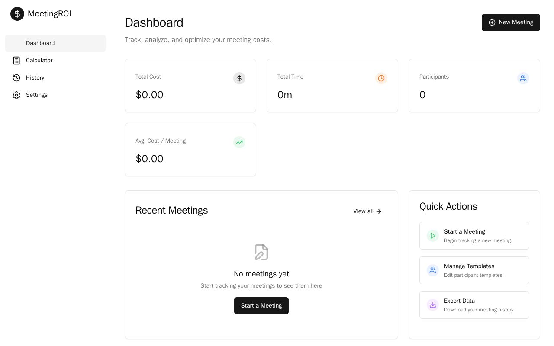Click the Calculator icon in the sidebar
The height and width of the screenshot is (346, 554).
click(x=16, y=61)
